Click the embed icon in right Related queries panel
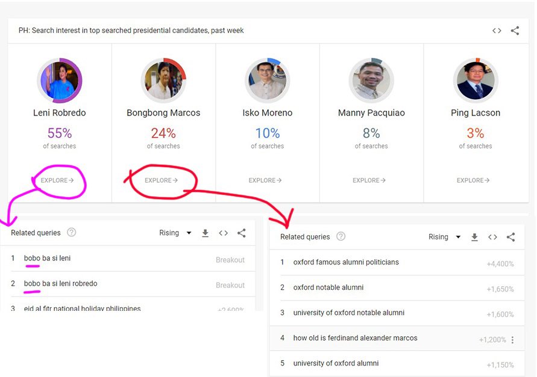537x377 pixels. tap(492, 237)
